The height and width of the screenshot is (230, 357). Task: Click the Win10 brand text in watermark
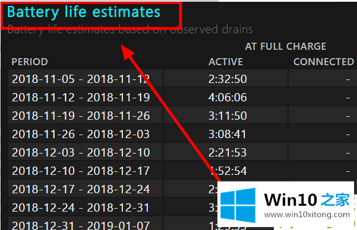[290, 200]
